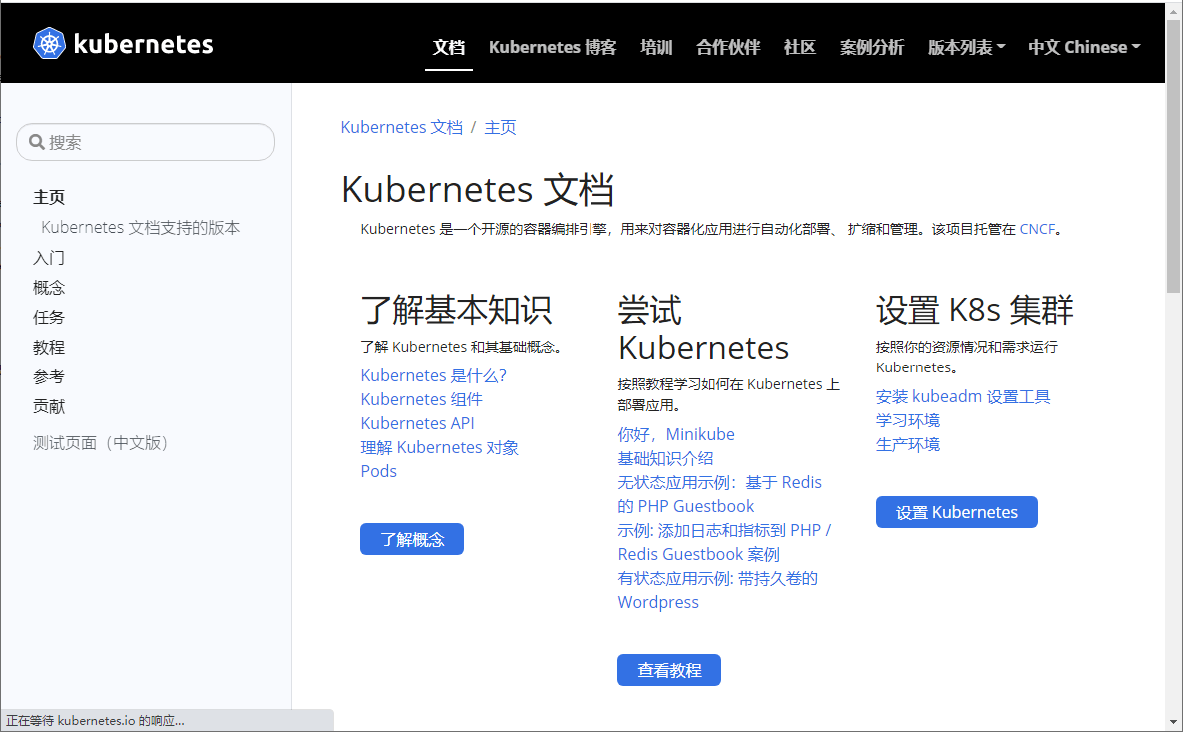Open 理解 Kubernetes 对象 link
The image size is (1183, 732).
[x=439, y=447]
